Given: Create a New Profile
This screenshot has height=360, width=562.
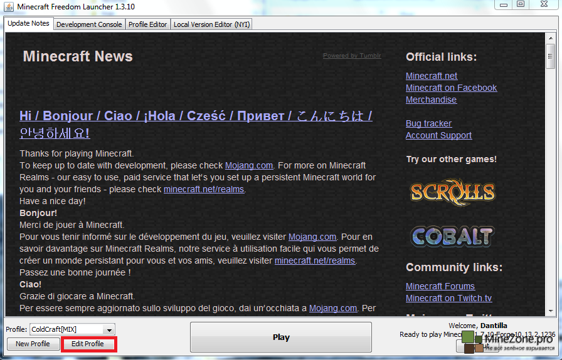Looking at the screenshot, I should pos(33,344).
